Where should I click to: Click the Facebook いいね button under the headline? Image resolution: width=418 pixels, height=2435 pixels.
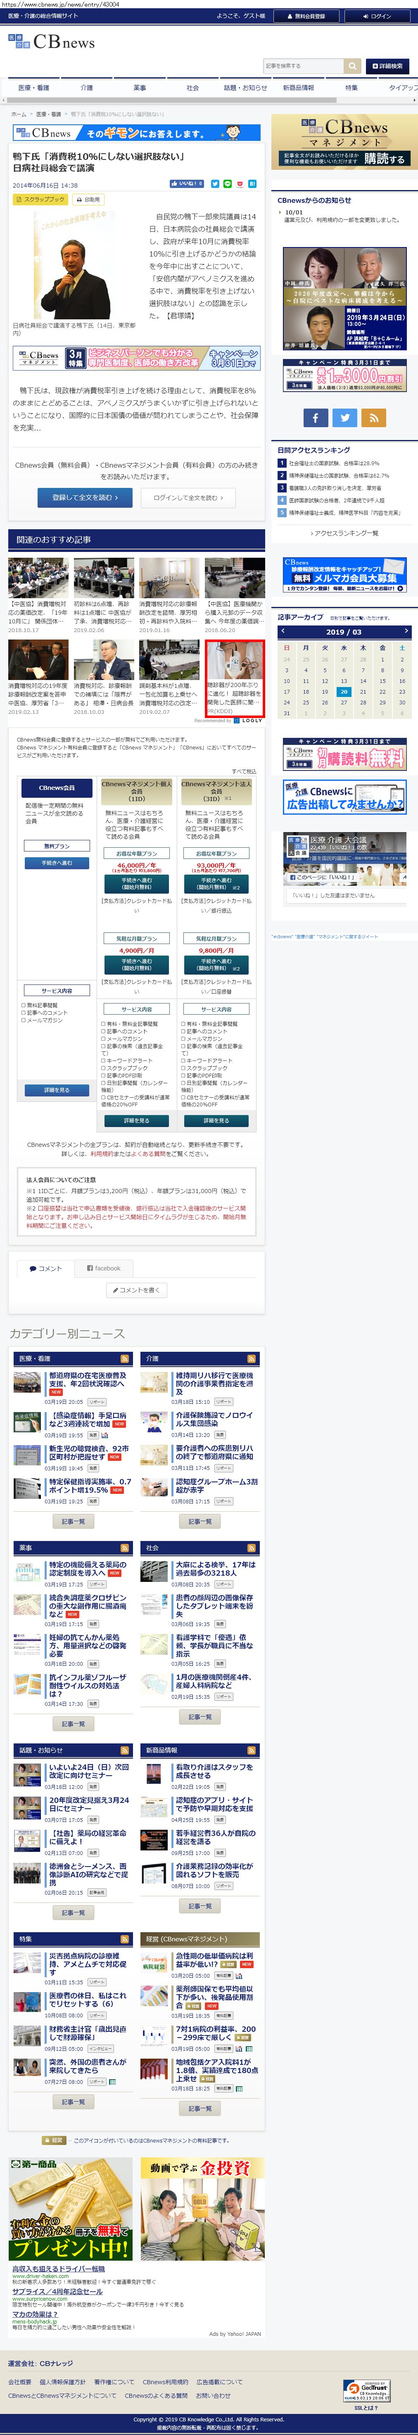(186, 184)
